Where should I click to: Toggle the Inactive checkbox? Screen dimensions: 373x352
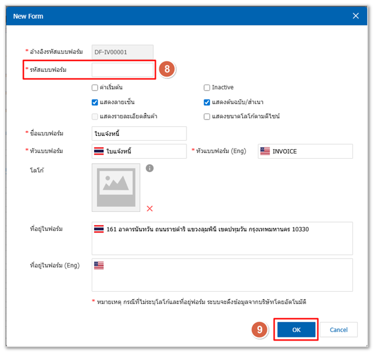[207, 88]
